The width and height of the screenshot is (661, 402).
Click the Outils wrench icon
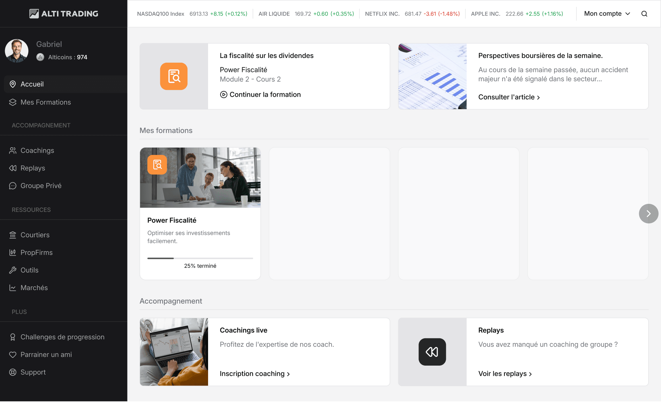pos(13,270)
